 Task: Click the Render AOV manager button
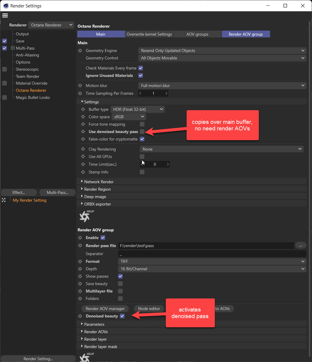click(x=105, y=309)
